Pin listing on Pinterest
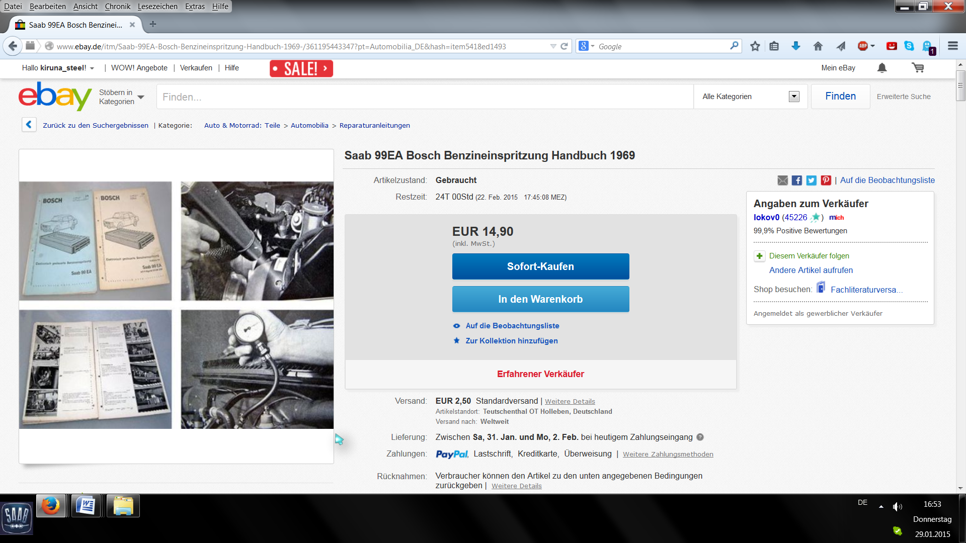Screen dimensions: 966x543 826,180
